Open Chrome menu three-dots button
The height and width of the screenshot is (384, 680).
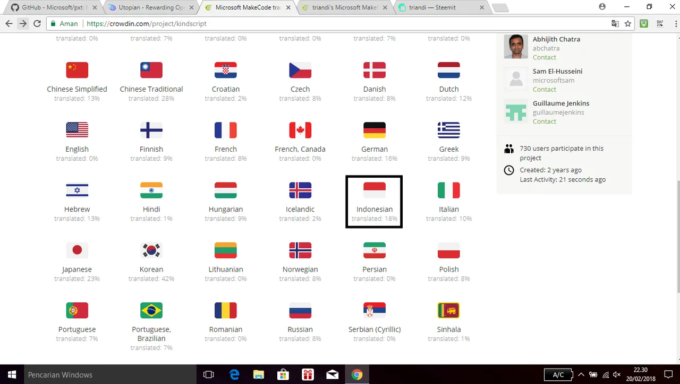(x=673, y=23)
